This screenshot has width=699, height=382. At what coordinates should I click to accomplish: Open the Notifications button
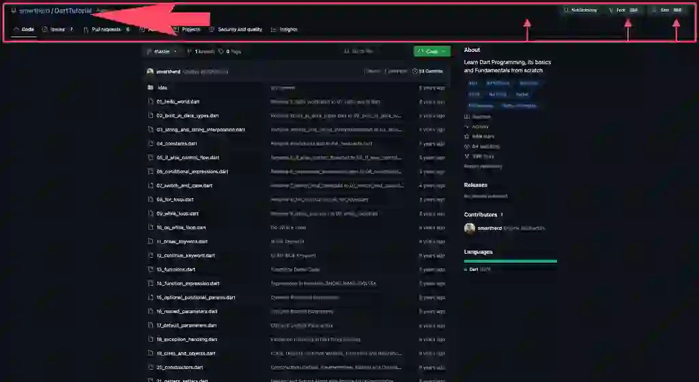580,10
